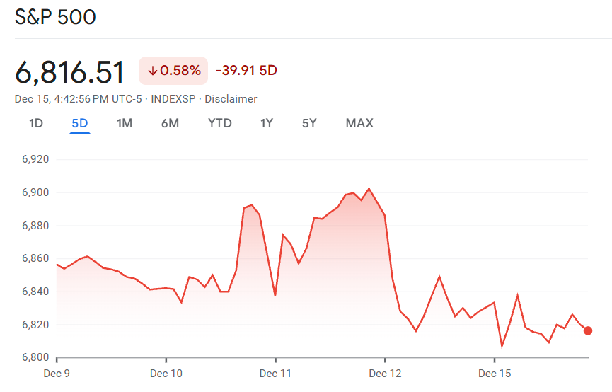
Task: Click the Dec 9 x-axis label
Action: point(57,373)
